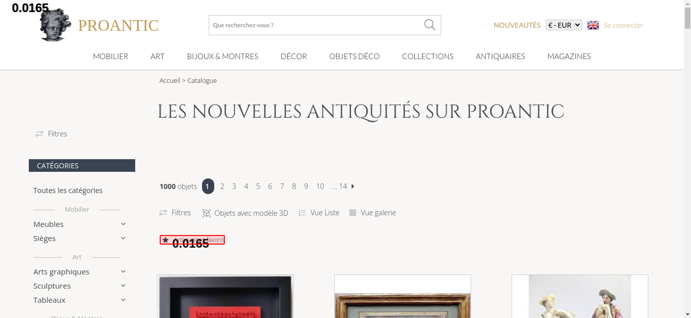691x318 pixels.
Task: Click the magnifying glass search icon
Action: click(429, 25)
